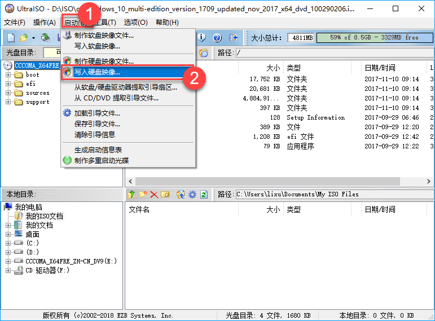Click the 2017-09-29 12:42 date cell
The width and height of the screenshot is (435, 321).
click(392, 137)
